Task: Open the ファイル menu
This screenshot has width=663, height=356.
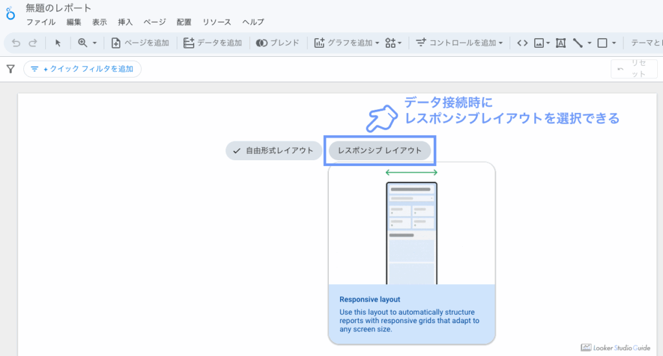Action: tap(41, 23)
